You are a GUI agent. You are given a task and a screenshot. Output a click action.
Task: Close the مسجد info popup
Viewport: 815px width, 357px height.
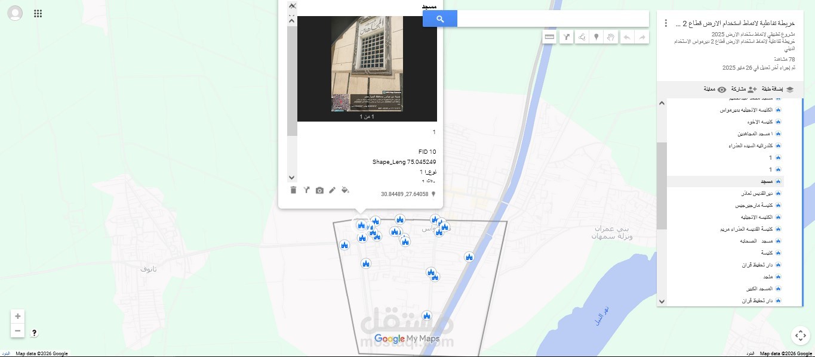click(x=292, y=5)
